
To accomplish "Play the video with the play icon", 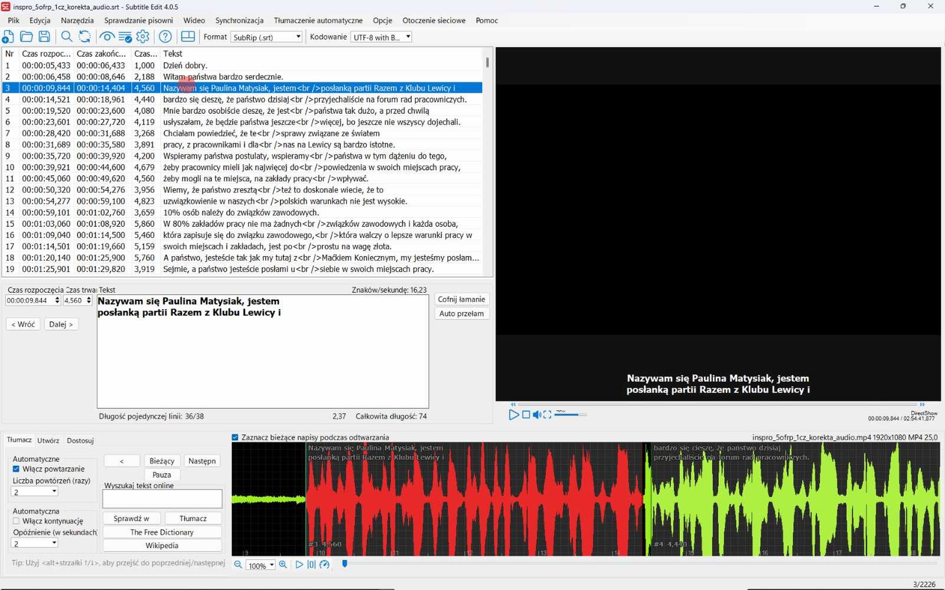I will coord(513,415).
